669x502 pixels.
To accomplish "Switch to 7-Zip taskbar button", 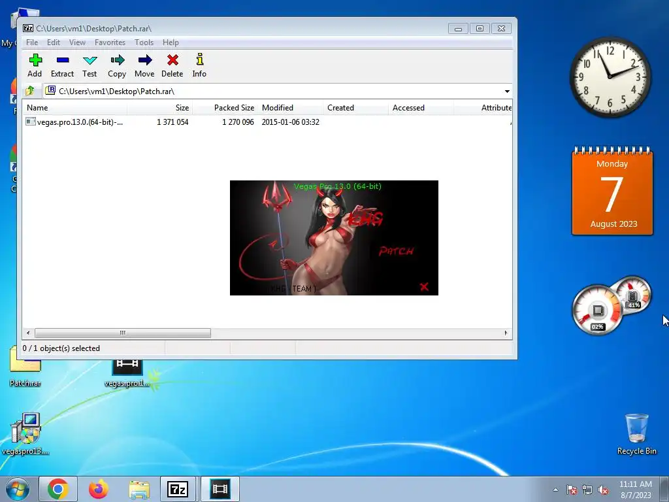I will [x=178, y=489].
